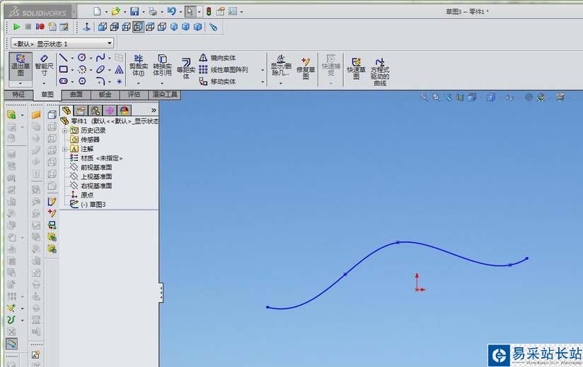The width and height of the screenshot is (583, 367).
Task: Select 传感器 in the feature tree
Action: [x=90, y=139]
